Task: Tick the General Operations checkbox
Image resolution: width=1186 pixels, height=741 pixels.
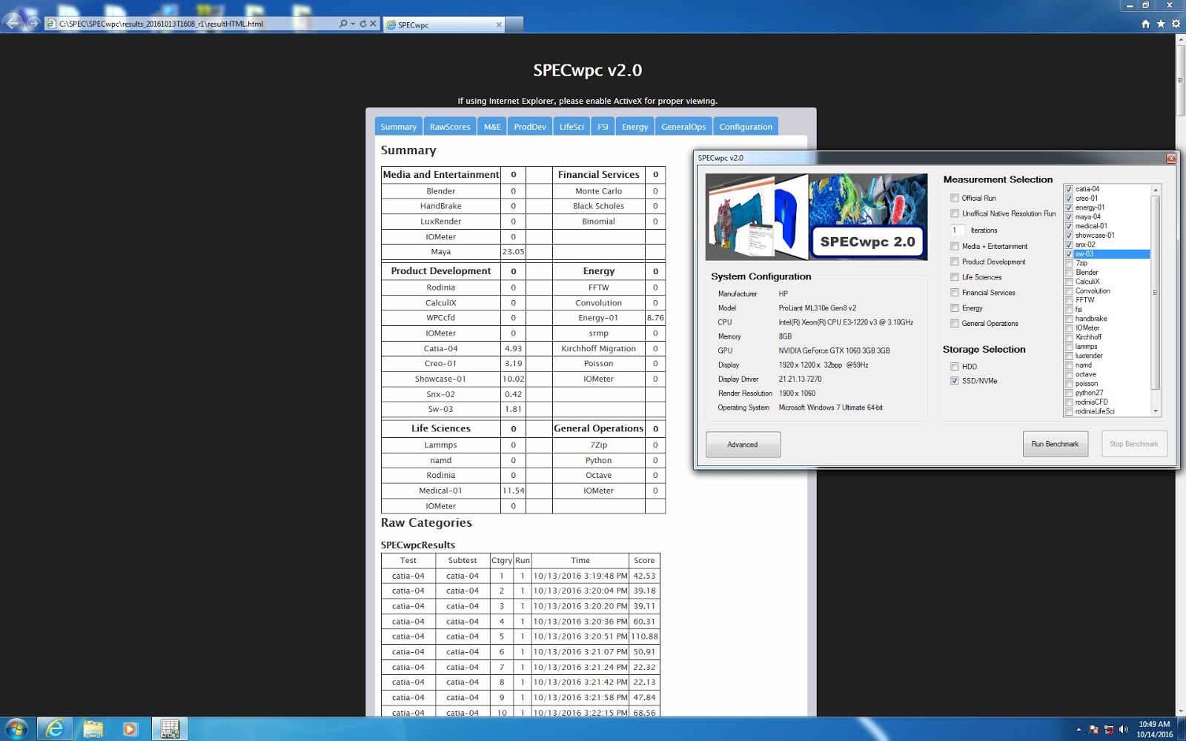Action: [955, 324]
